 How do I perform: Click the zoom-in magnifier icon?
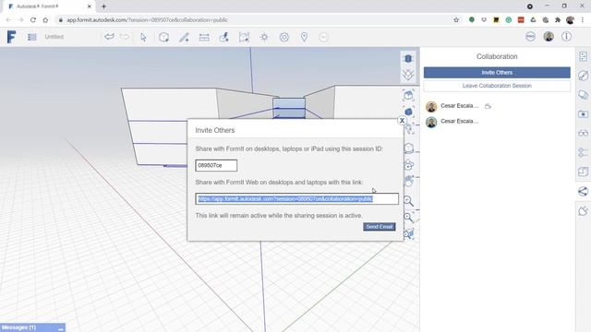(408, 201)
